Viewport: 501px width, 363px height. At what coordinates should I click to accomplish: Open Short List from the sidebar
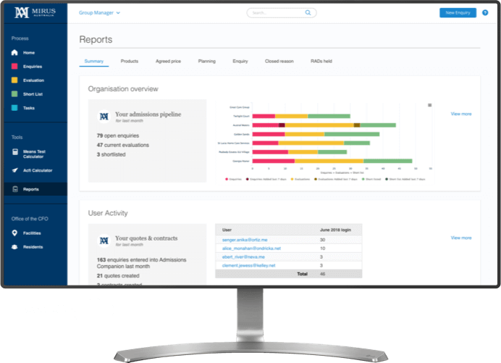pyautogui.click(x=33, y=94)
